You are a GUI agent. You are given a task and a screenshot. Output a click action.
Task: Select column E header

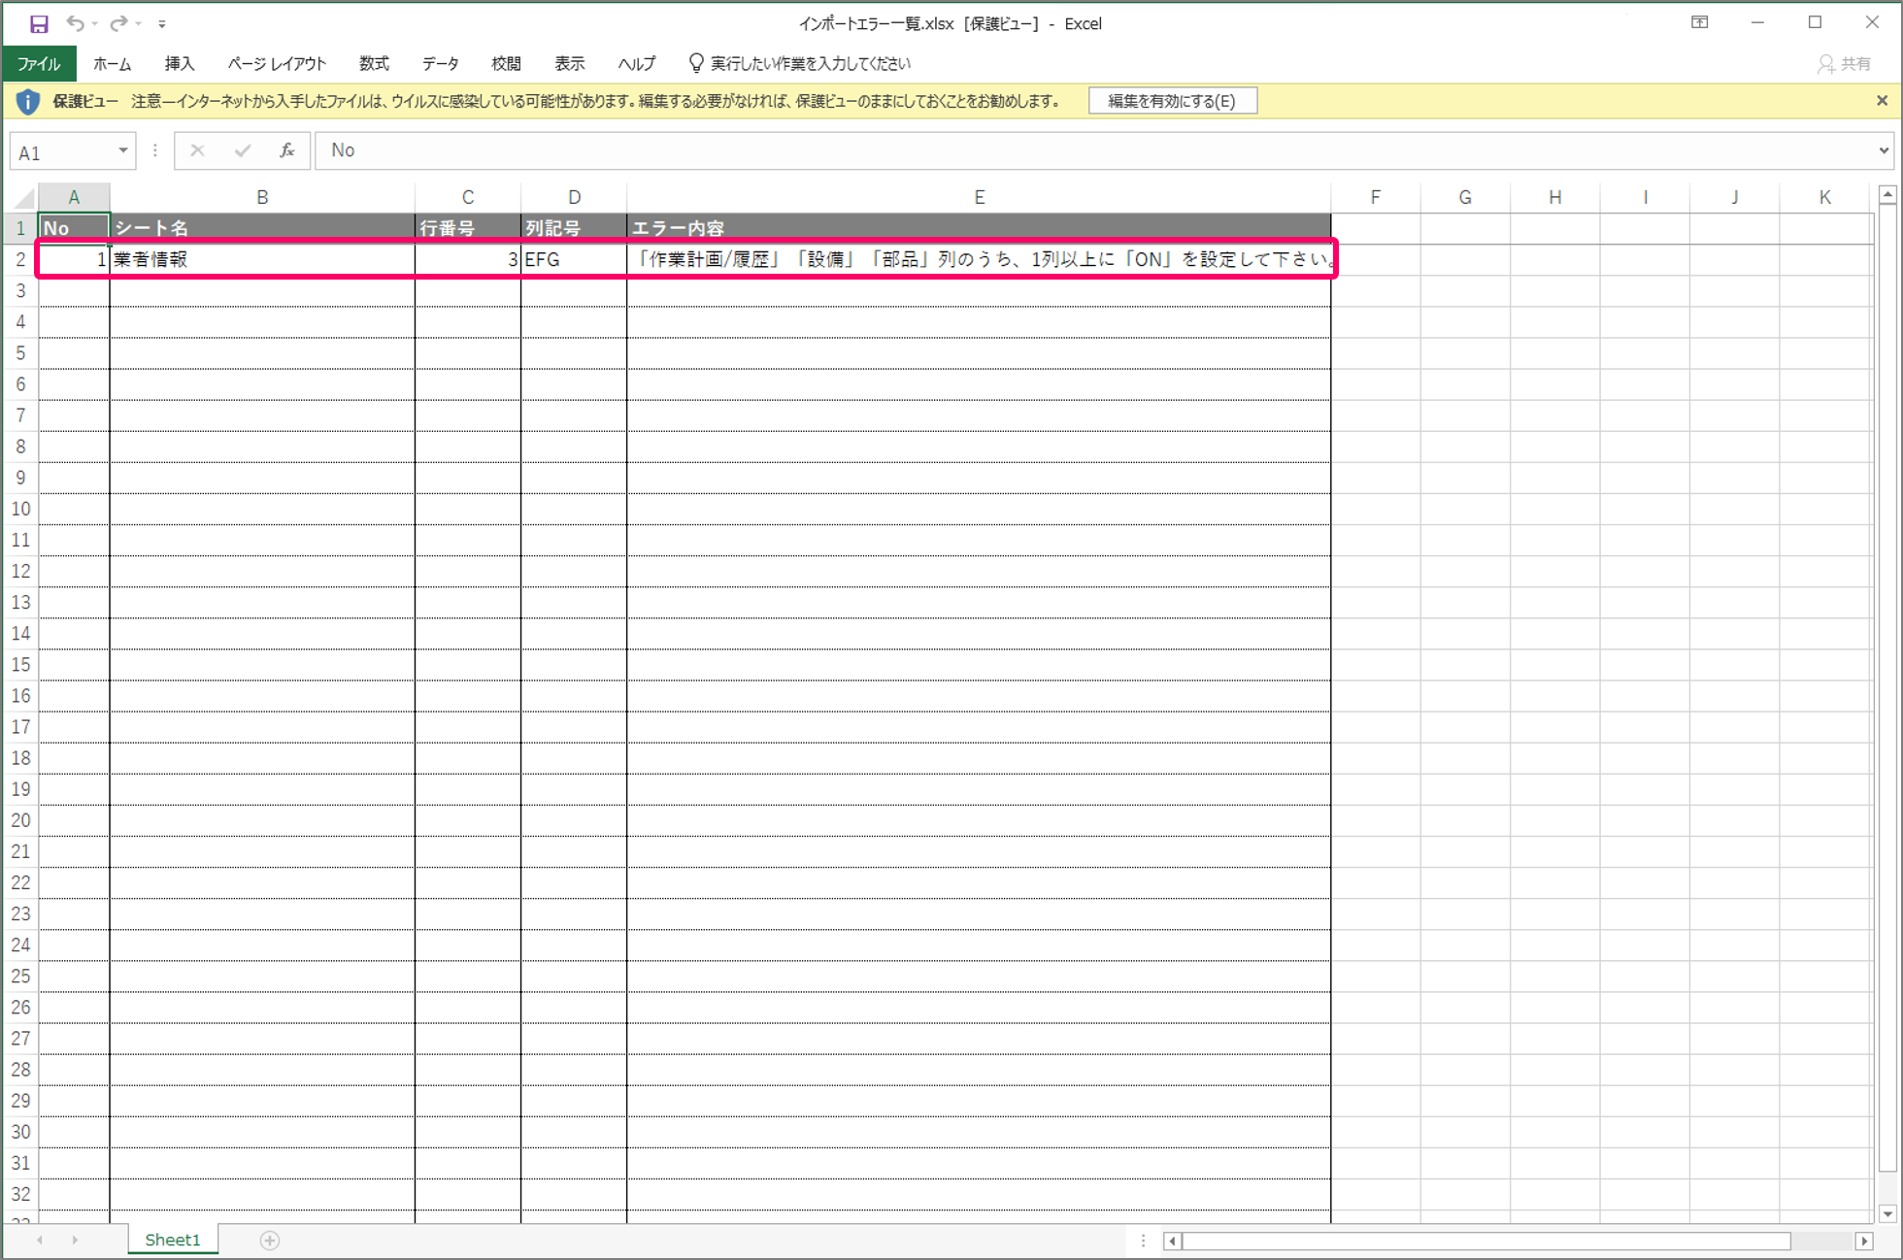(x=979, y=198)
